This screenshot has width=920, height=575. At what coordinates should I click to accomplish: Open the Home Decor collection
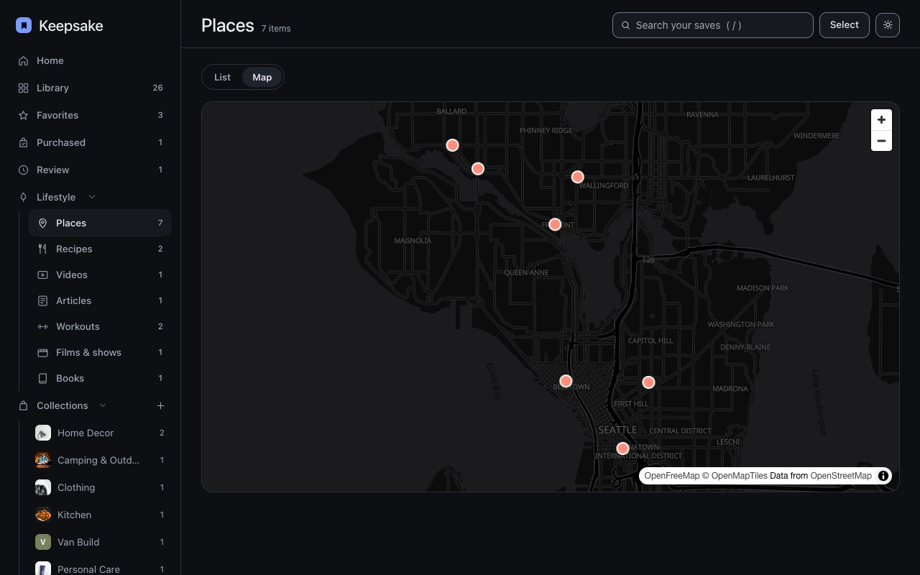click(x=100, y=433)
